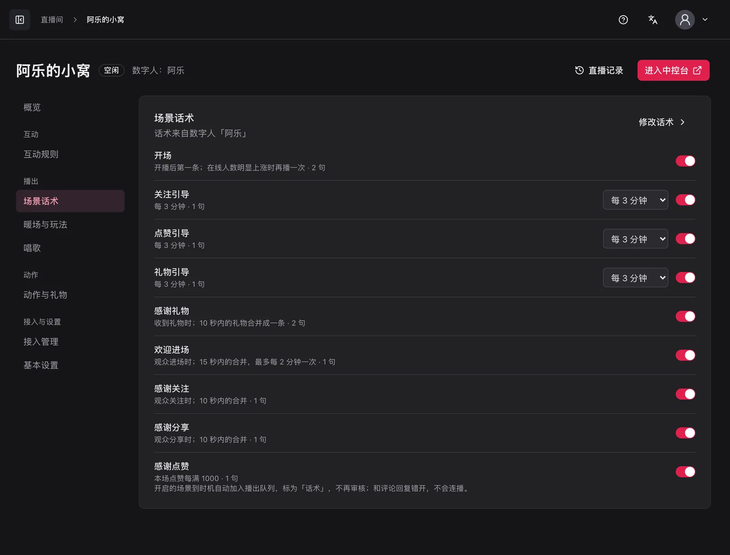Turn off the 感谢关注 switch
This screenshot has height=555, width=730.
pos(685,394)
